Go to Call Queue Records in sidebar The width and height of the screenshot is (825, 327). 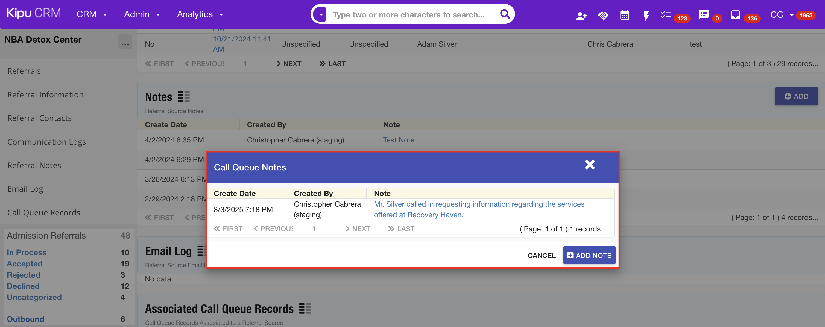(x=43, y=213)
